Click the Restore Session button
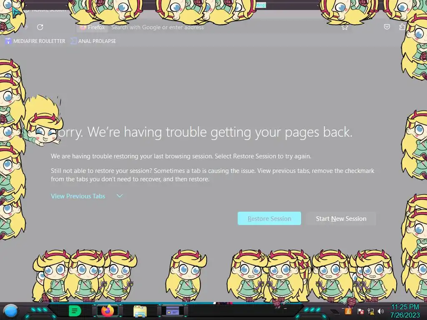Screen dimensions: 427x320 point(269,218)
